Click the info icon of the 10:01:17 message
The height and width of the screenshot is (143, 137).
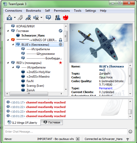tap(8, 102)
